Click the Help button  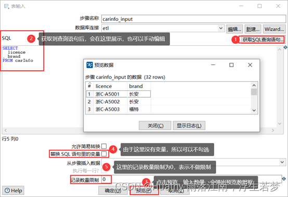[x=13, y=190]
